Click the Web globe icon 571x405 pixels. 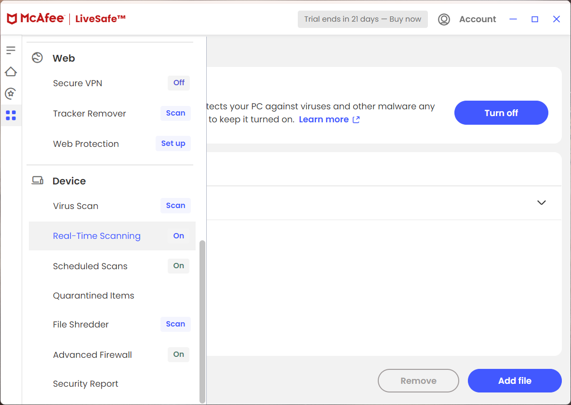(37, 57)
